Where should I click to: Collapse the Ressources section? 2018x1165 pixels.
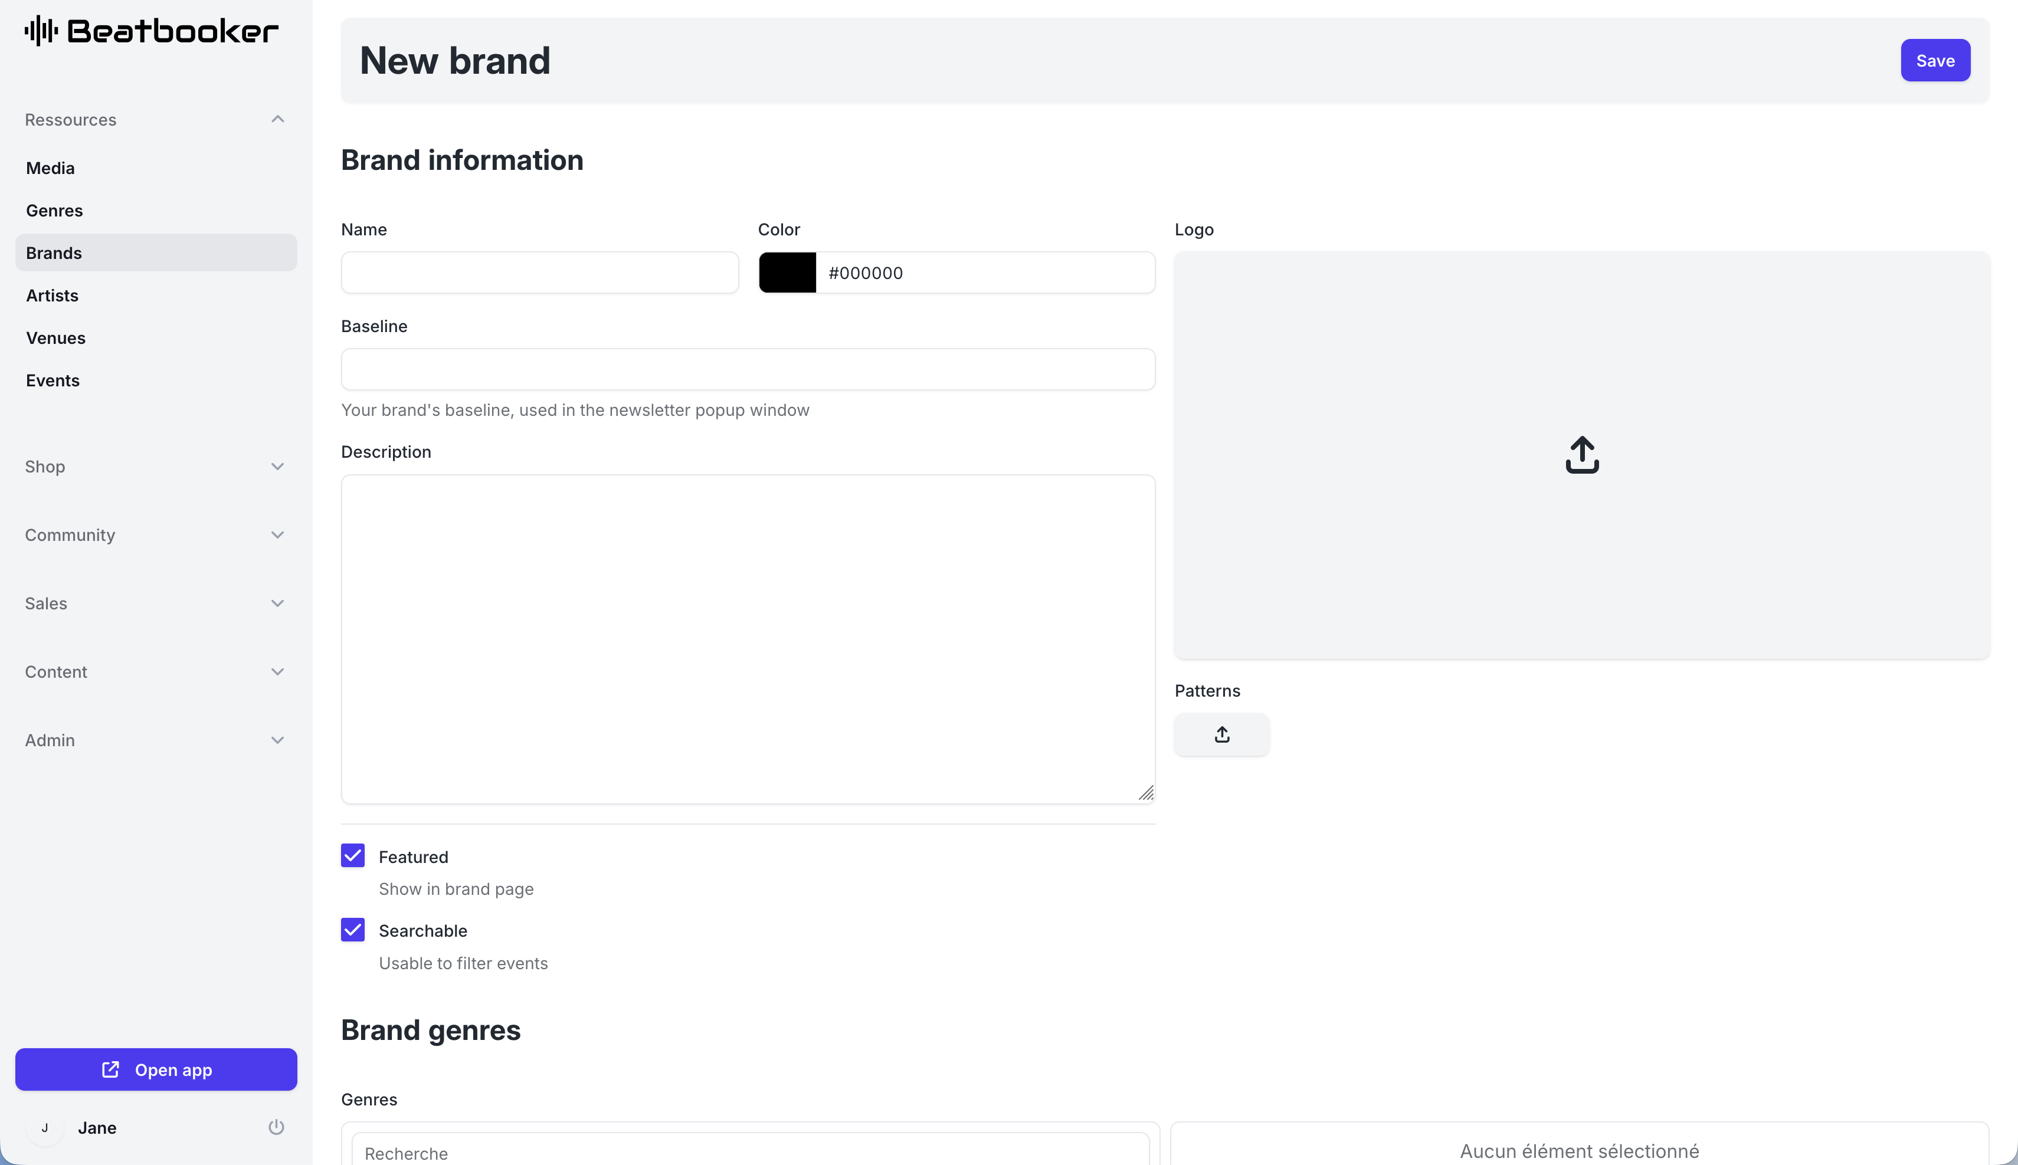tap(277, 119)
